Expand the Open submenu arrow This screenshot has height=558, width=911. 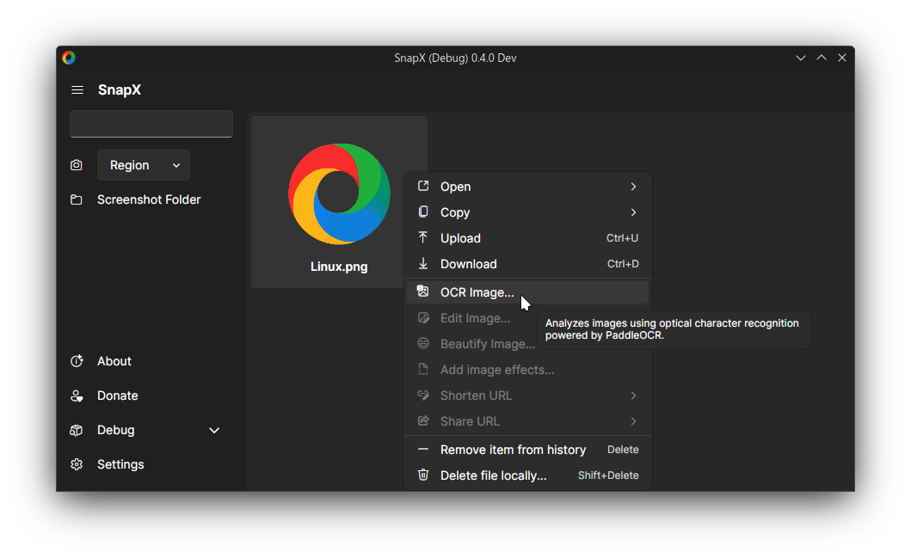tap(633, 187)
